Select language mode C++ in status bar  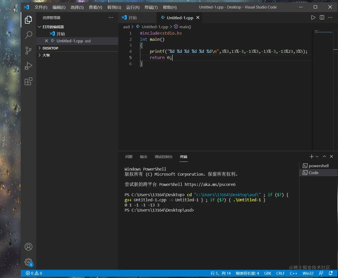click(294, 273)
